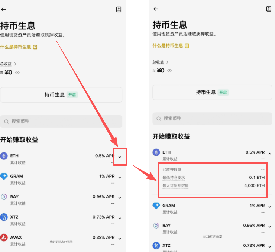The height and width of the screenshot is (252, 275).
Task: Click RAY coin icon on right screen
Action: (156, 226)
